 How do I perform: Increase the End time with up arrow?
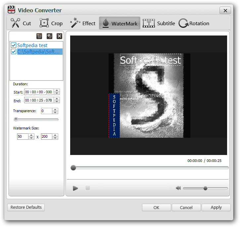click(57, 99)
